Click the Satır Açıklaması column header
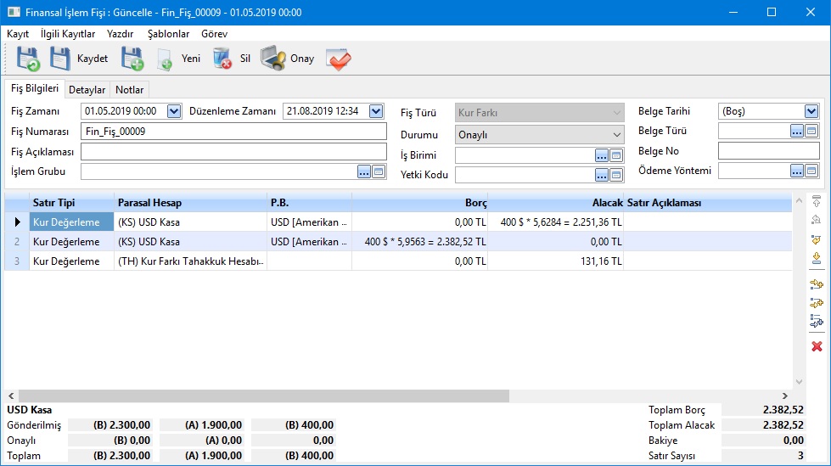The height and width of the screenshot is (466, 831). [708, 203]
